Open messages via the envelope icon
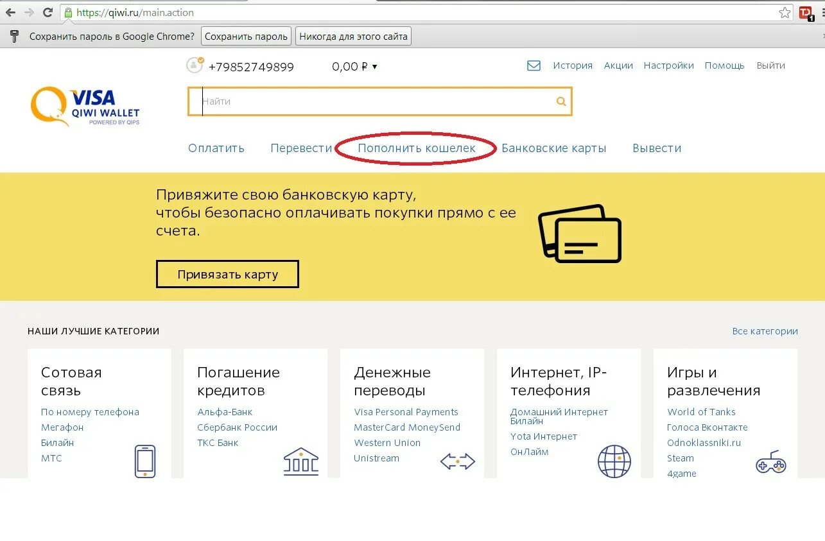Viewport: 825px width, 541px height. tap(534, 65)
